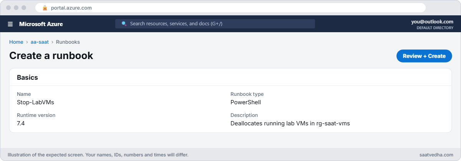The height and width of the screenshot is (161, 461).
Task: Click the lock icon in address bar
Action: coord(45,8)
